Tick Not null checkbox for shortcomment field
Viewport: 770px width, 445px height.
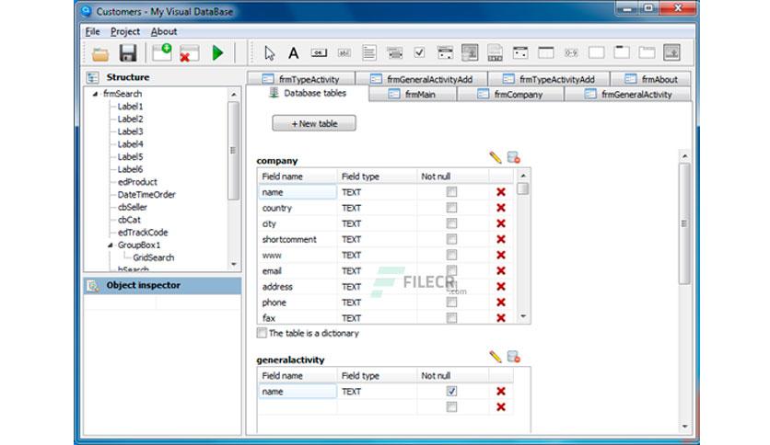tap(452, 239)
